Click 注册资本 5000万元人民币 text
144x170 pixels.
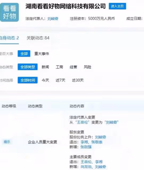coord(92,19)
